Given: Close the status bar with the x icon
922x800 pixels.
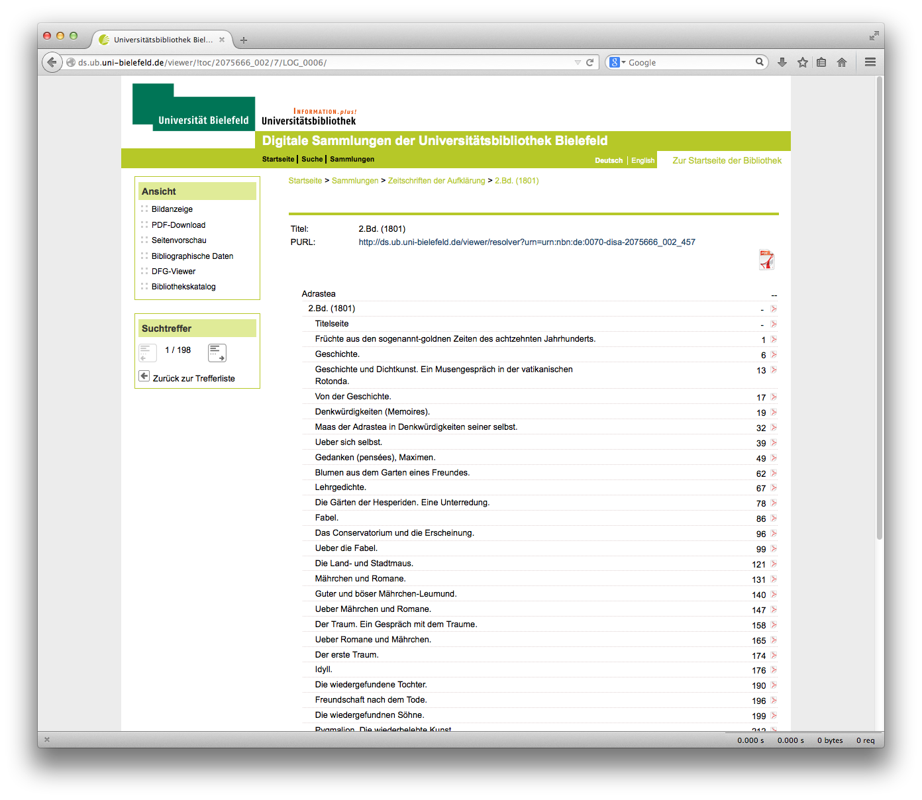Looking at the screenshot, I should tap(47, 740).
